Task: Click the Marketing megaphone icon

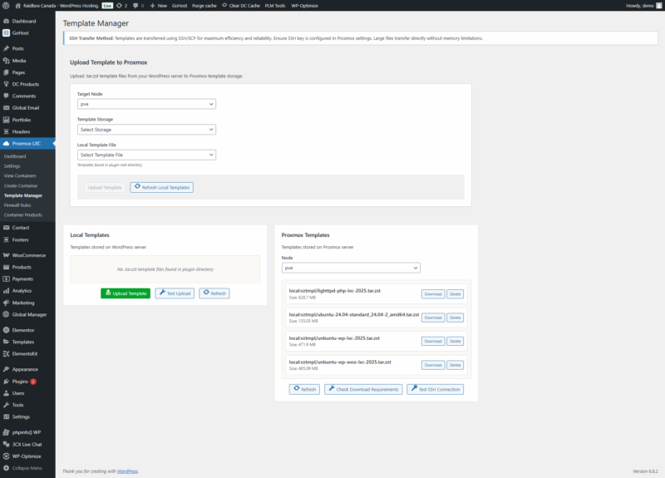Action: [6, 303]
